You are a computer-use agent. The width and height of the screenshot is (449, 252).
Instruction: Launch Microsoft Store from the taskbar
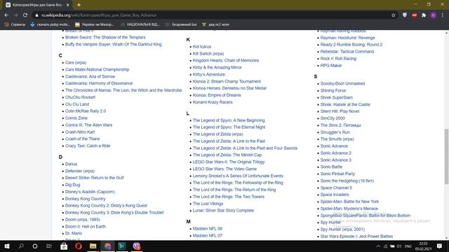point(64,246)
